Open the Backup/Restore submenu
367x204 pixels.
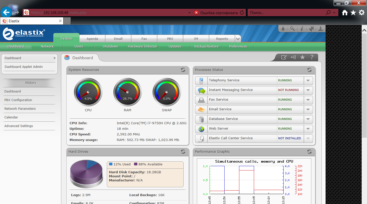pyautogui.click(x=207, y=46)
